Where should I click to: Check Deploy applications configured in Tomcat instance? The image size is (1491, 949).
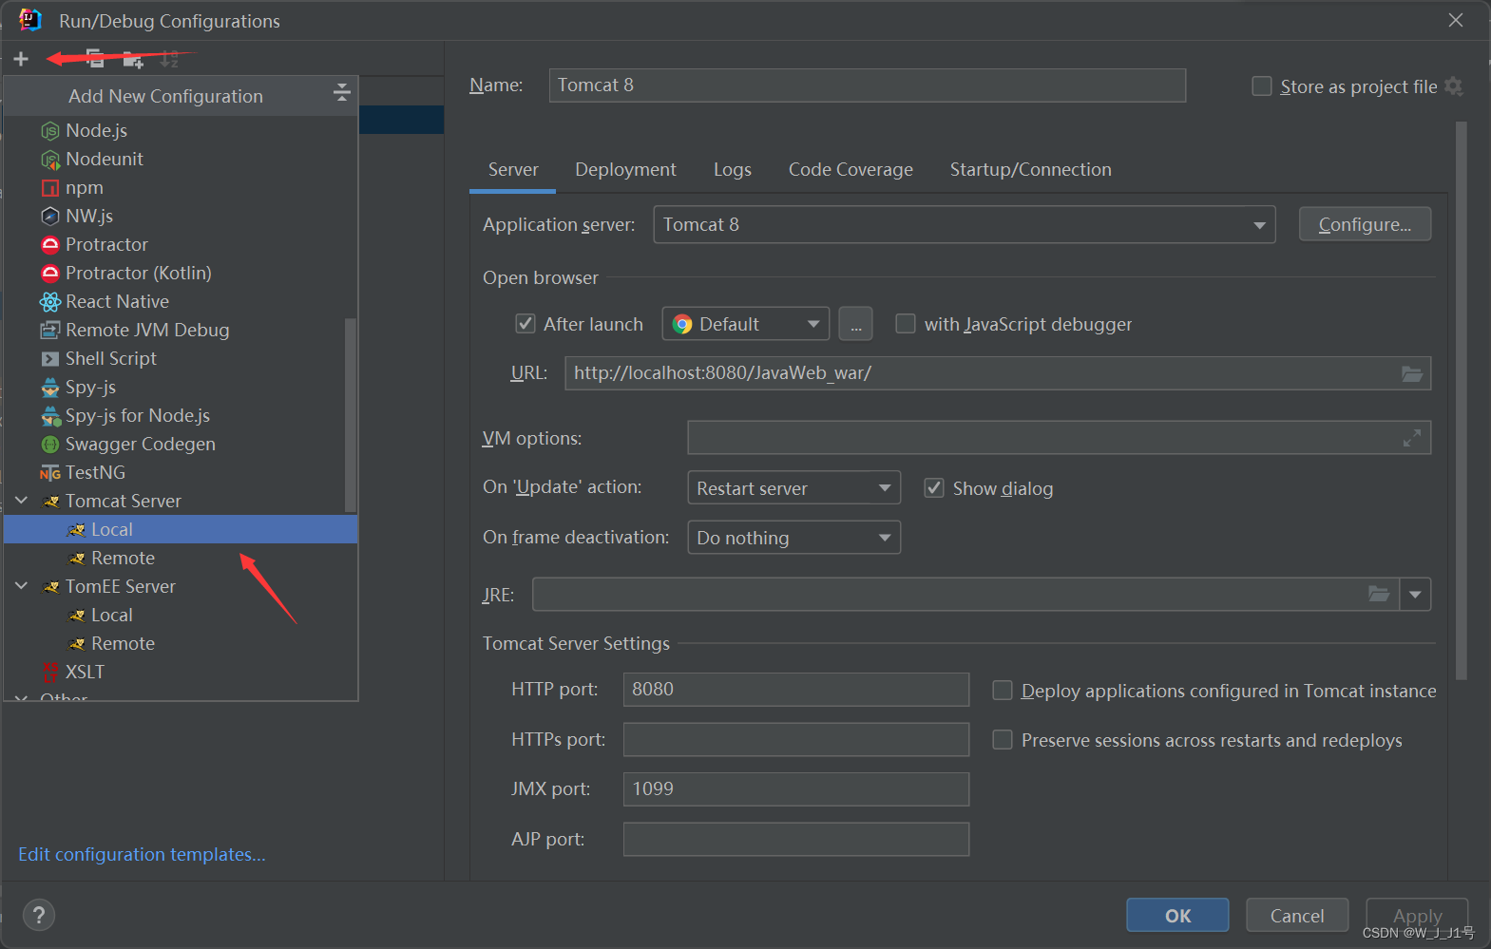[1003, 691]
